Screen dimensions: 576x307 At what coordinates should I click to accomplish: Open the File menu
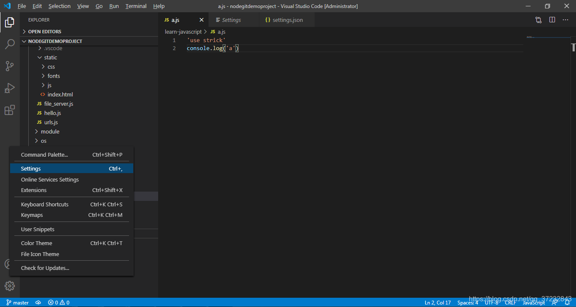[x=22, y=6]
